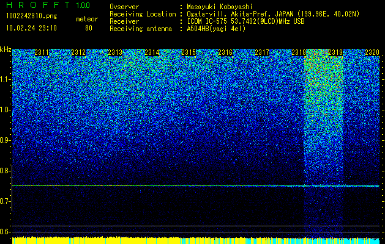Click the 2316 time marker
The height and width of the screenshot is (244, 385).
coord(225,52)
